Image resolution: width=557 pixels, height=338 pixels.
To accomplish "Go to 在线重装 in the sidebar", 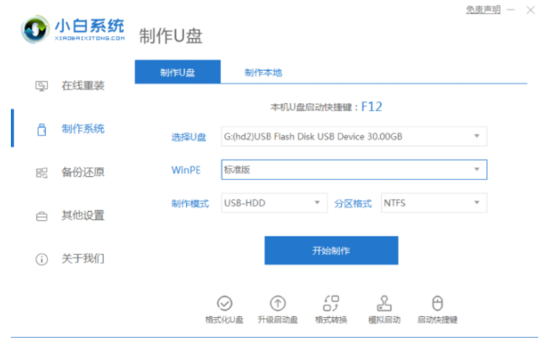I will click(x=82, y=85).
